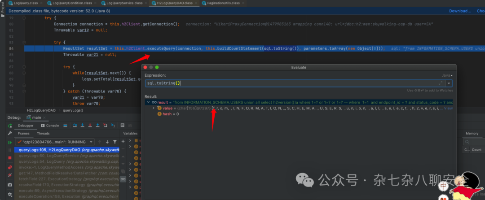Screen dimensions: 485x200
Task: Click breadcrumb H2LogQueryDAO
Action: tap(40, 110)
